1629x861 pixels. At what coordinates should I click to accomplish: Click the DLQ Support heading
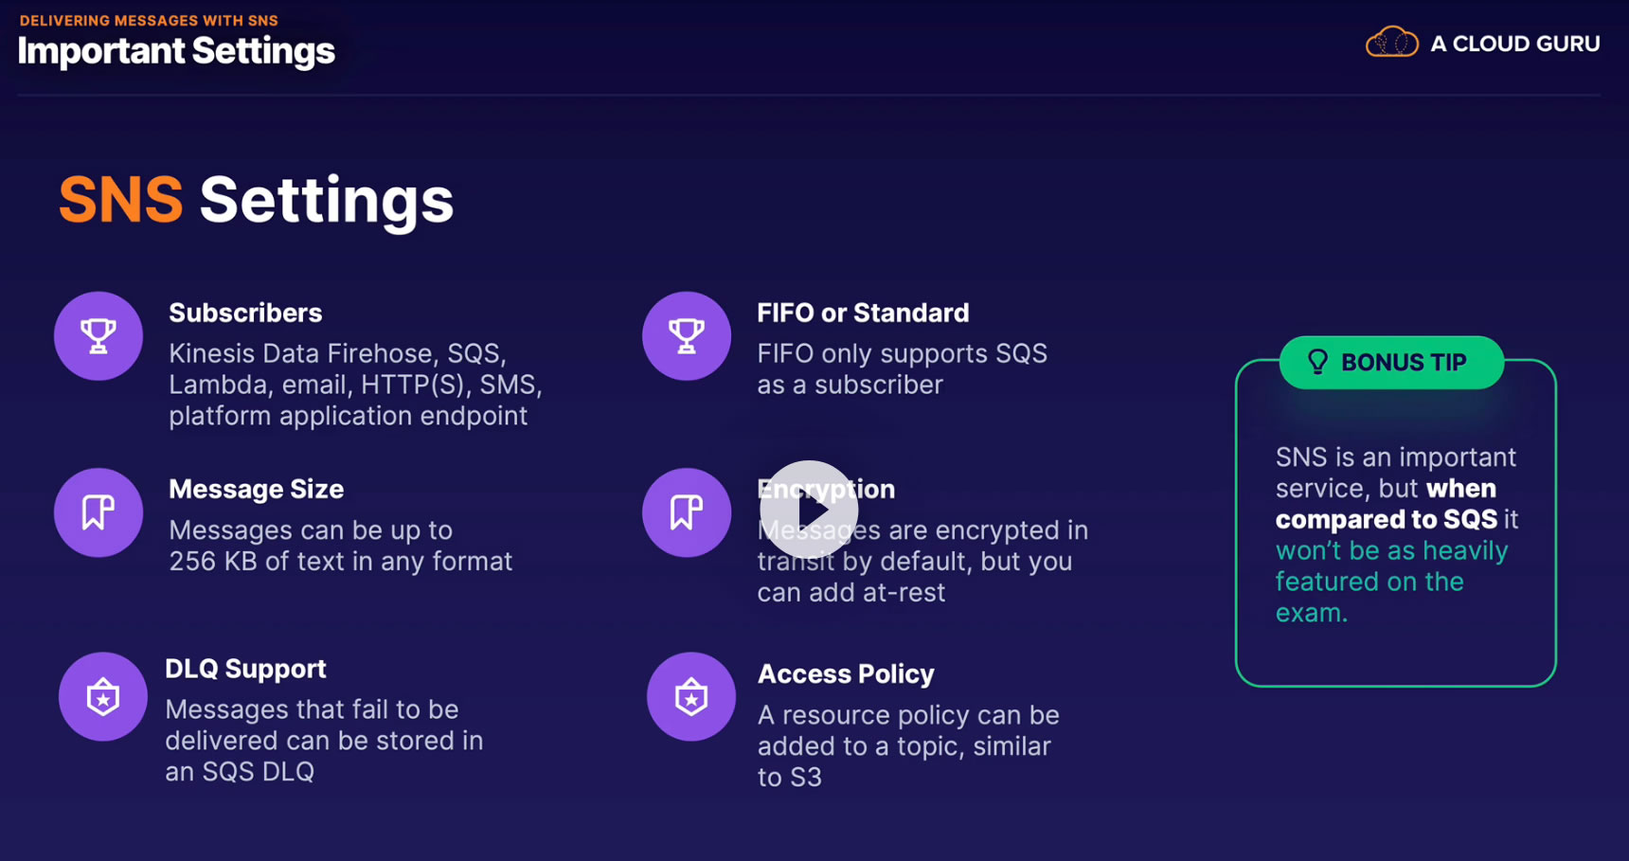tap(245, 669)
